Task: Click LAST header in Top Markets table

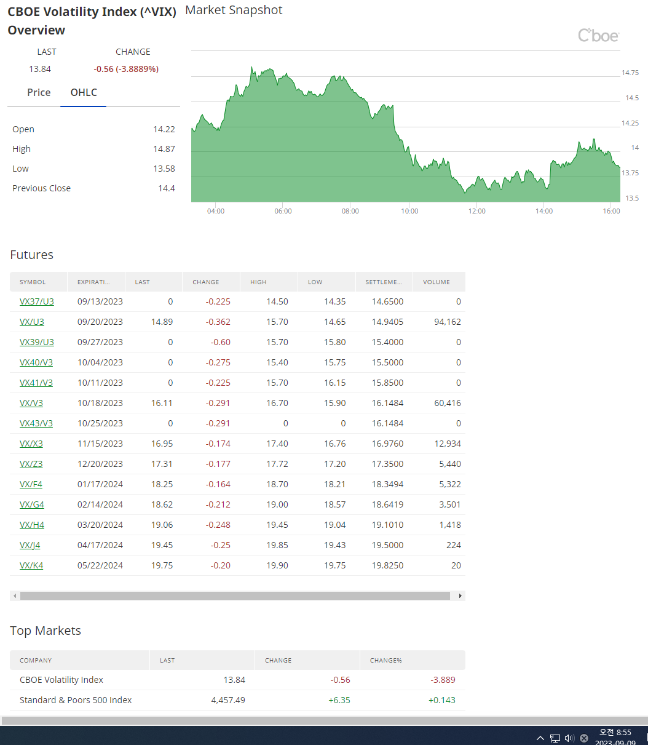Action: click(x=202, y=660)
